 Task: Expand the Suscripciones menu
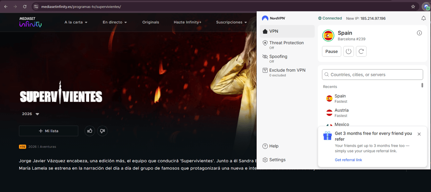point(231,22)
